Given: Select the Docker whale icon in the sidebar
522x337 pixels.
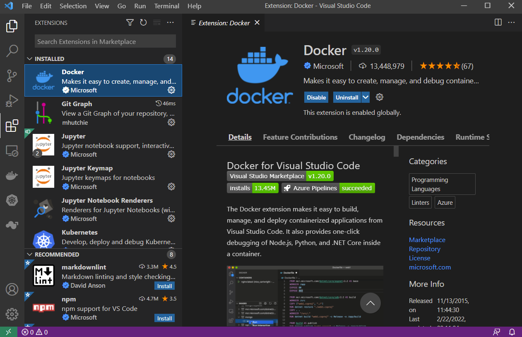Looking at the screenshot, I should (12, 175).
